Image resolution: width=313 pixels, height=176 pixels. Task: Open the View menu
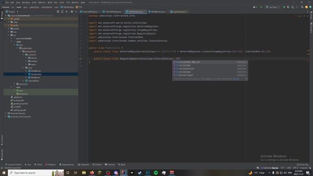(18, 2)
